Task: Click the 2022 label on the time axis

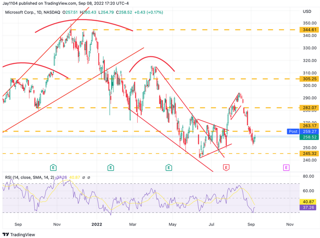Action: 97,224
